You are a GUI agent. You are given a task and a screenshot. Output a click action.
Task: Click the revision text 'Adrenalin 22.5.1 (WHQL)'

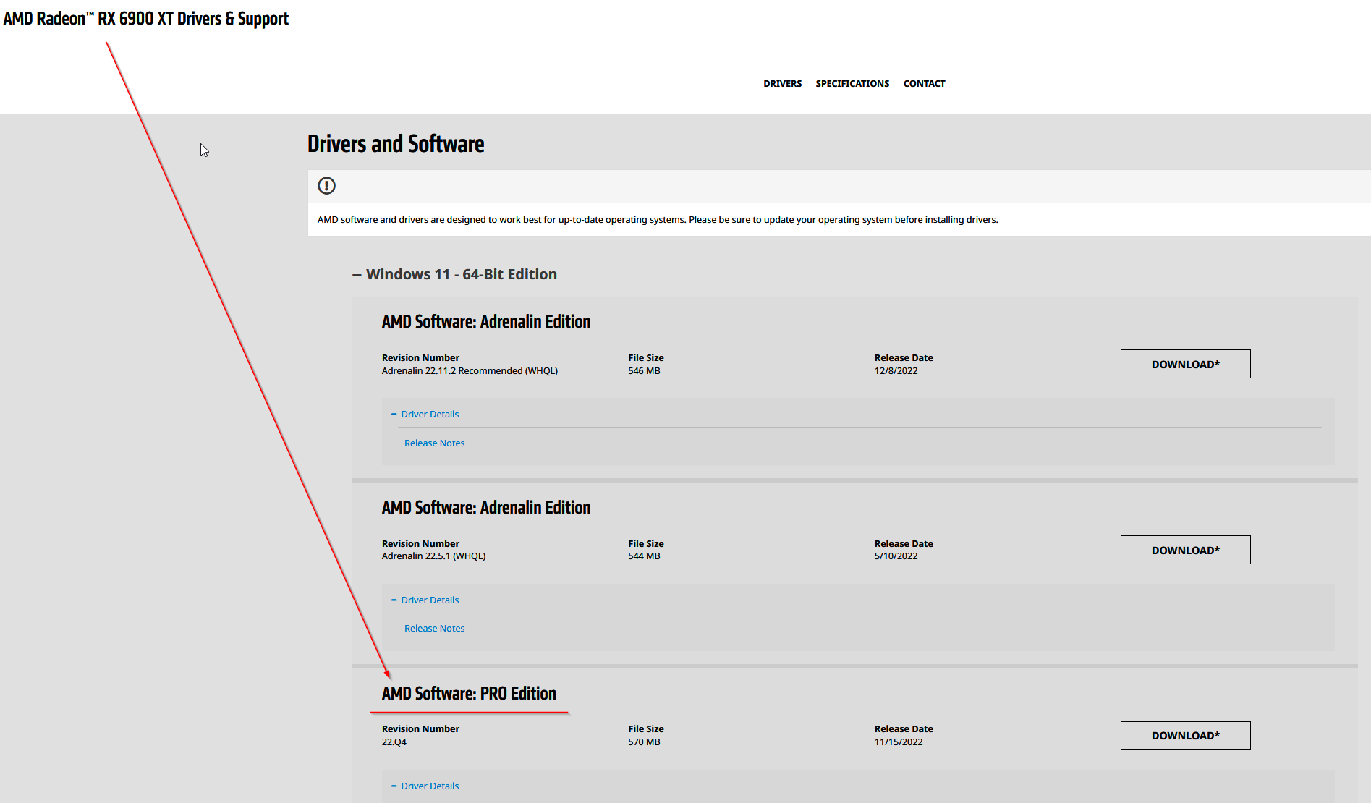point(433,556)
